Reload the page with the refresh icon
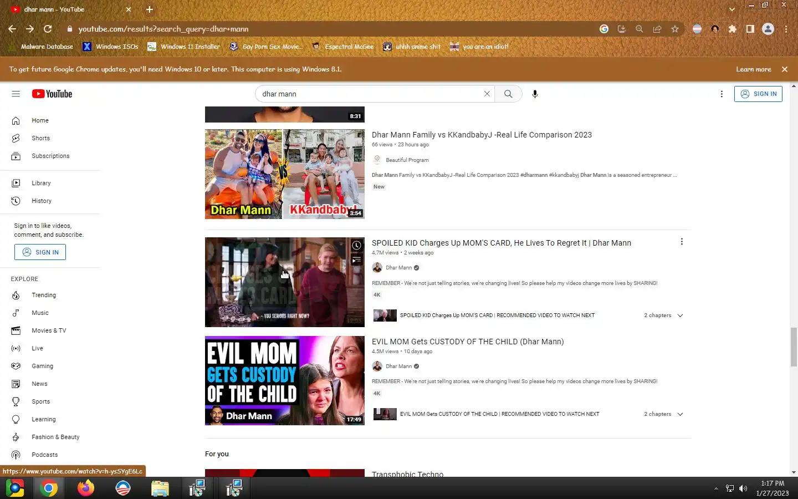Image resolution: width=798 pixels, height=499 pixels. tap(48, 29)
